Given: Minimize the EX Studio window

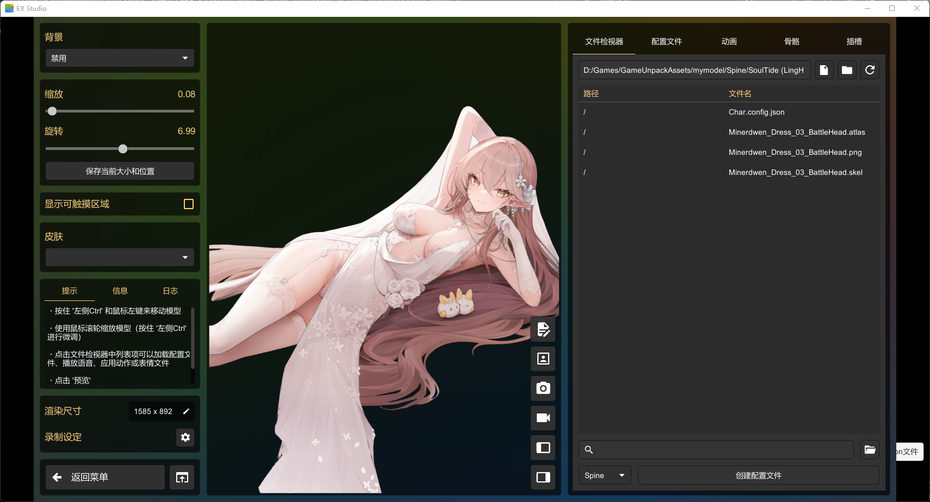Looking at the screenshot, I should click(x=867, y=8).
